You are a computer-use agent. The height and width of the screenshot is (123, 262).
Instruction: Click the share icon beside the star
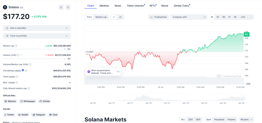pyautogui.click(x=68, y=7)
